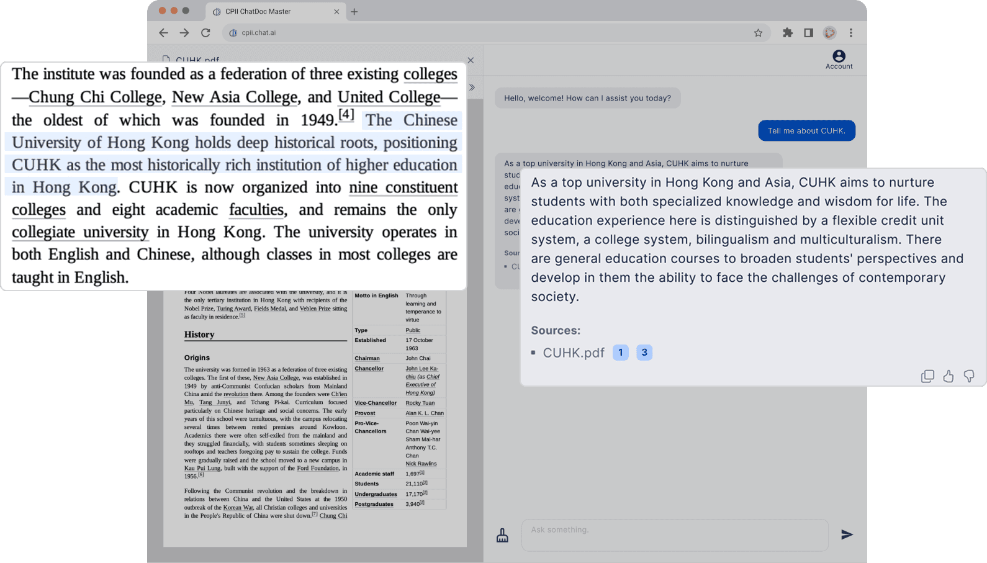The width and height of the screenshot is (987, 563).
Task: Clear the chat with the broom icon
Action: point(502,535)
